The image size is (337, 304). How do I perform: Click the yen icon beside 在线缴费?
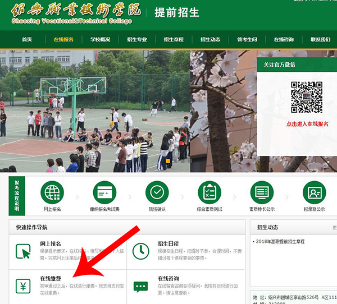click(x=23, y=286)
